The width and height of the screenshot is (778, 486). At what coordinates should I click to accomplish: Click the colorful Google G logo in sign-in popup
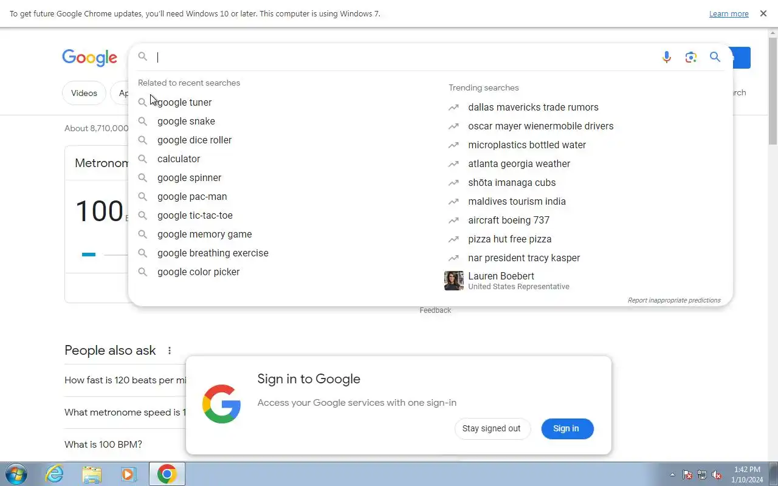point(221,404)
